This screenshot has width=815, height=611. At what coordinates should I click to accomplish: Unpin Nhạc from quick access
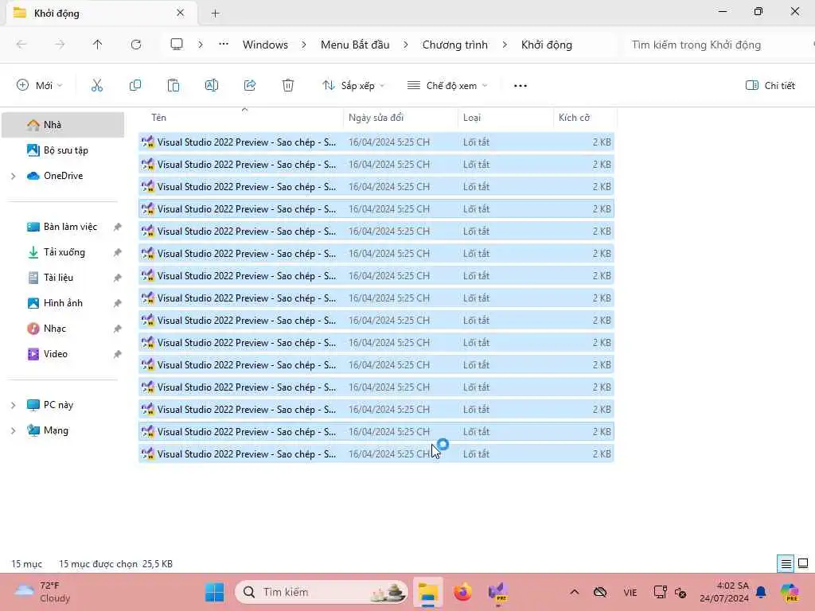(x=118, y=329)
